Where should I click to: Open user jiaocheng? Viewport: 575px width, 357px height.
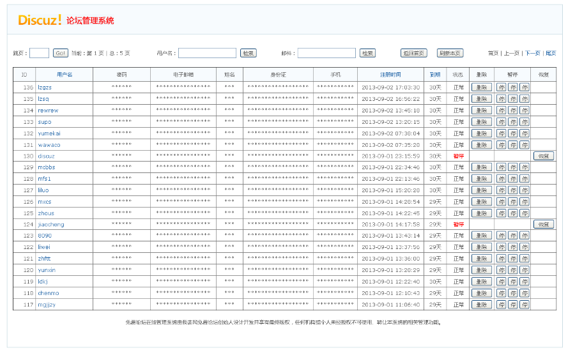[x=51, y=224]
